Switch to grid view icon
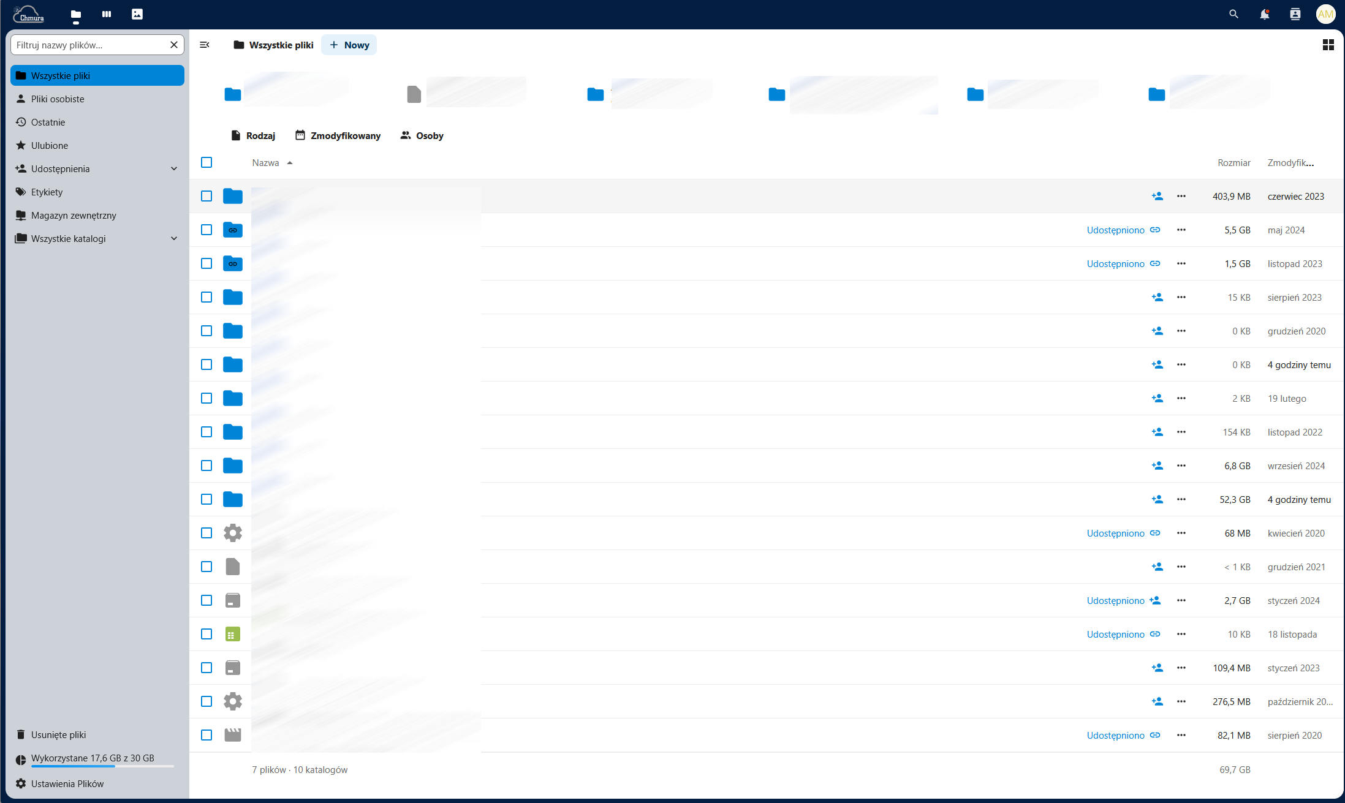 (x=1328, y=45)
